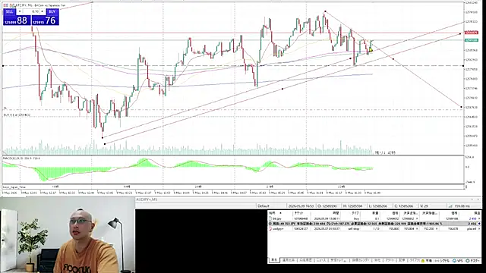The width and height of the screenshot is (486, 273).
Task: Select the btcjpy open position row
Action: 374,218
